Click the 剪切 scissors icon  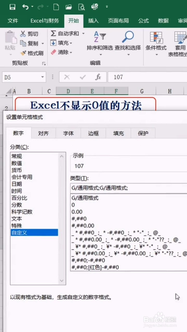[23, 34]
